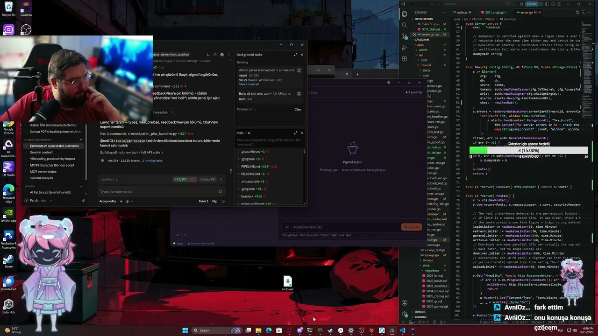Open Discord from the taskbar
Image resolution: width=598 pixels, height=336 pixels.
(x=299, y=330)
